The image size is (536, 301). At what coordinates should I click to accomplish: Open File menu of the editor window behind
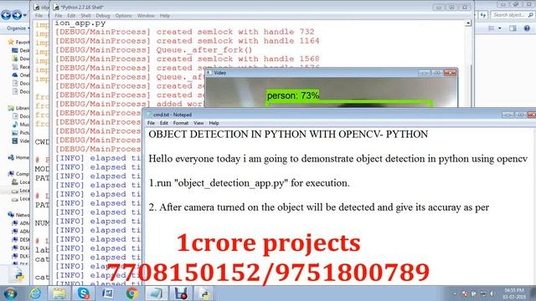pos(39,16)
